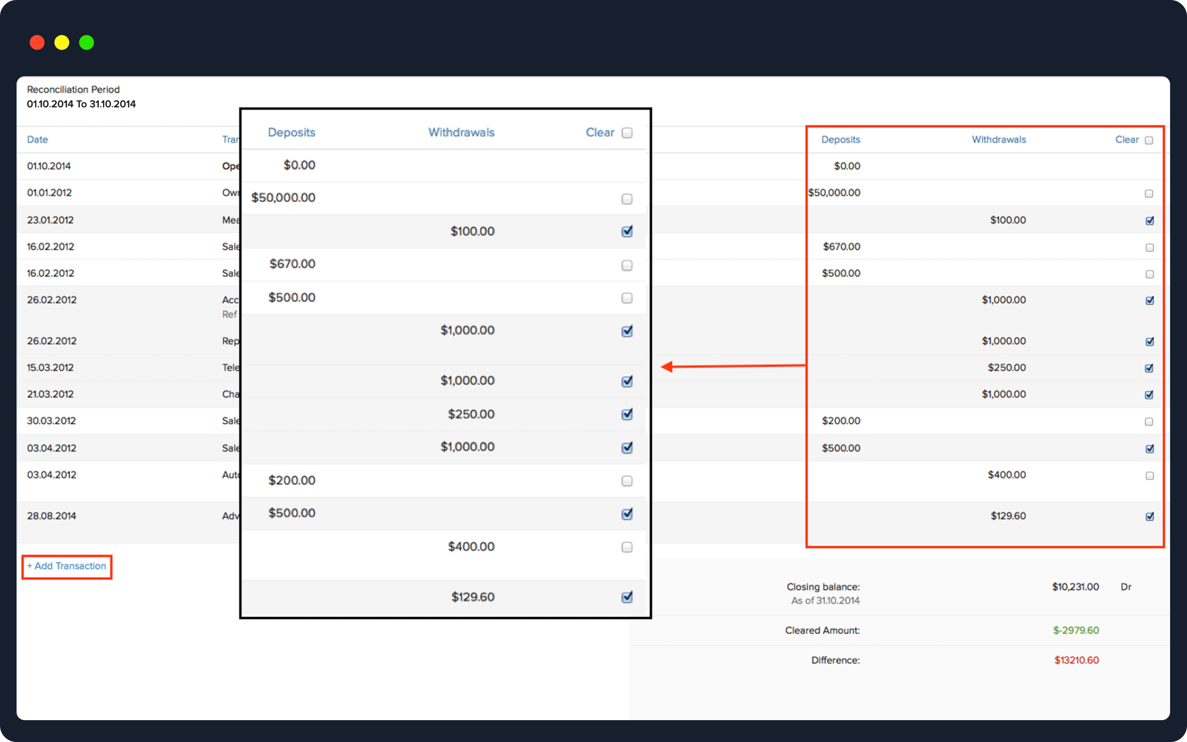Select the 28.08.2014 transaction date
This screenshot has width=1187, height=742.
(52, 516)
